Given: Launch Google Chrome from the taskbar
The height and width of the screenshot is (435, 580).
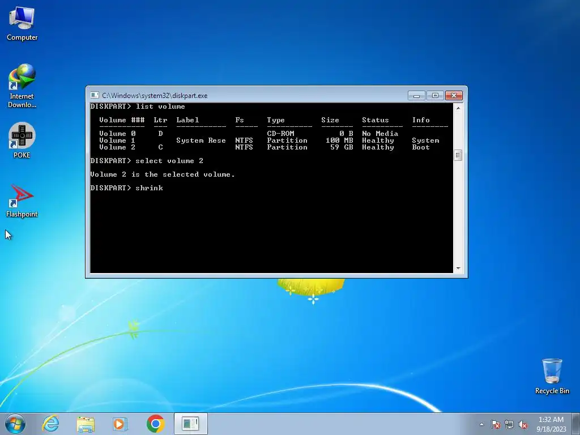Looking at the screenshot, I should [x=155, y=424].
